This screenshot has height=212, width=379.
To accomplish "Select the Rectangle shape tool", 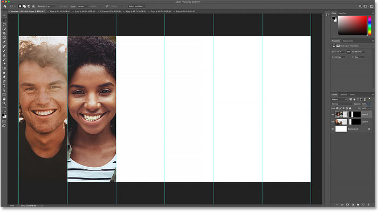I will click(x=4, y=94).
